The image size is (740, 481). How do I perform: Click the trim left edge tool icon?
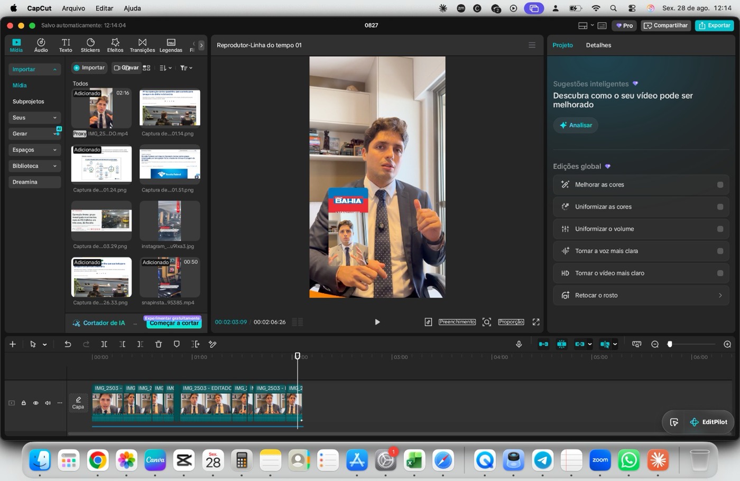[x=122, y=344]
